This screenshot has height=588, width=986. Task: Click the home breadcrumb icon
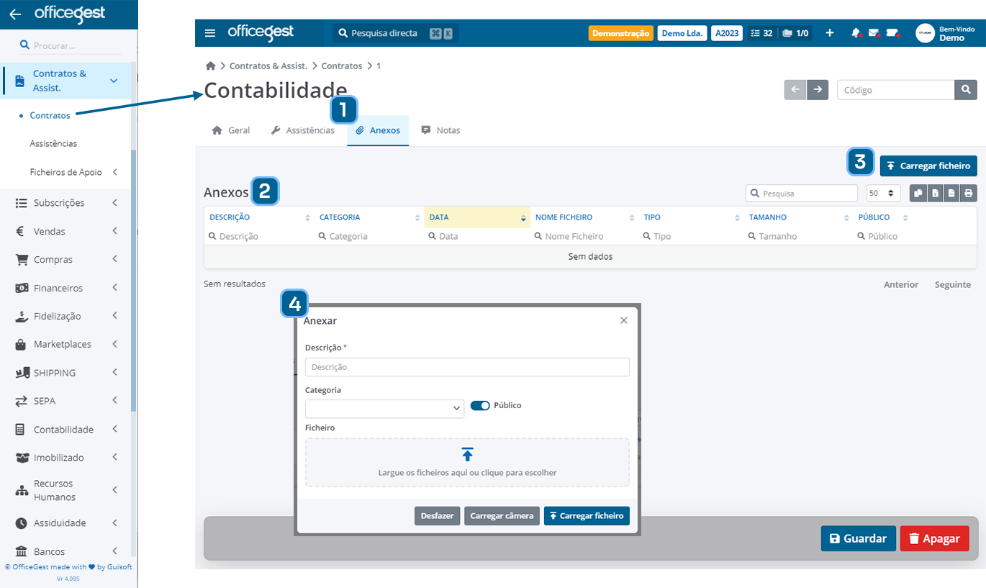coord(210,65)
